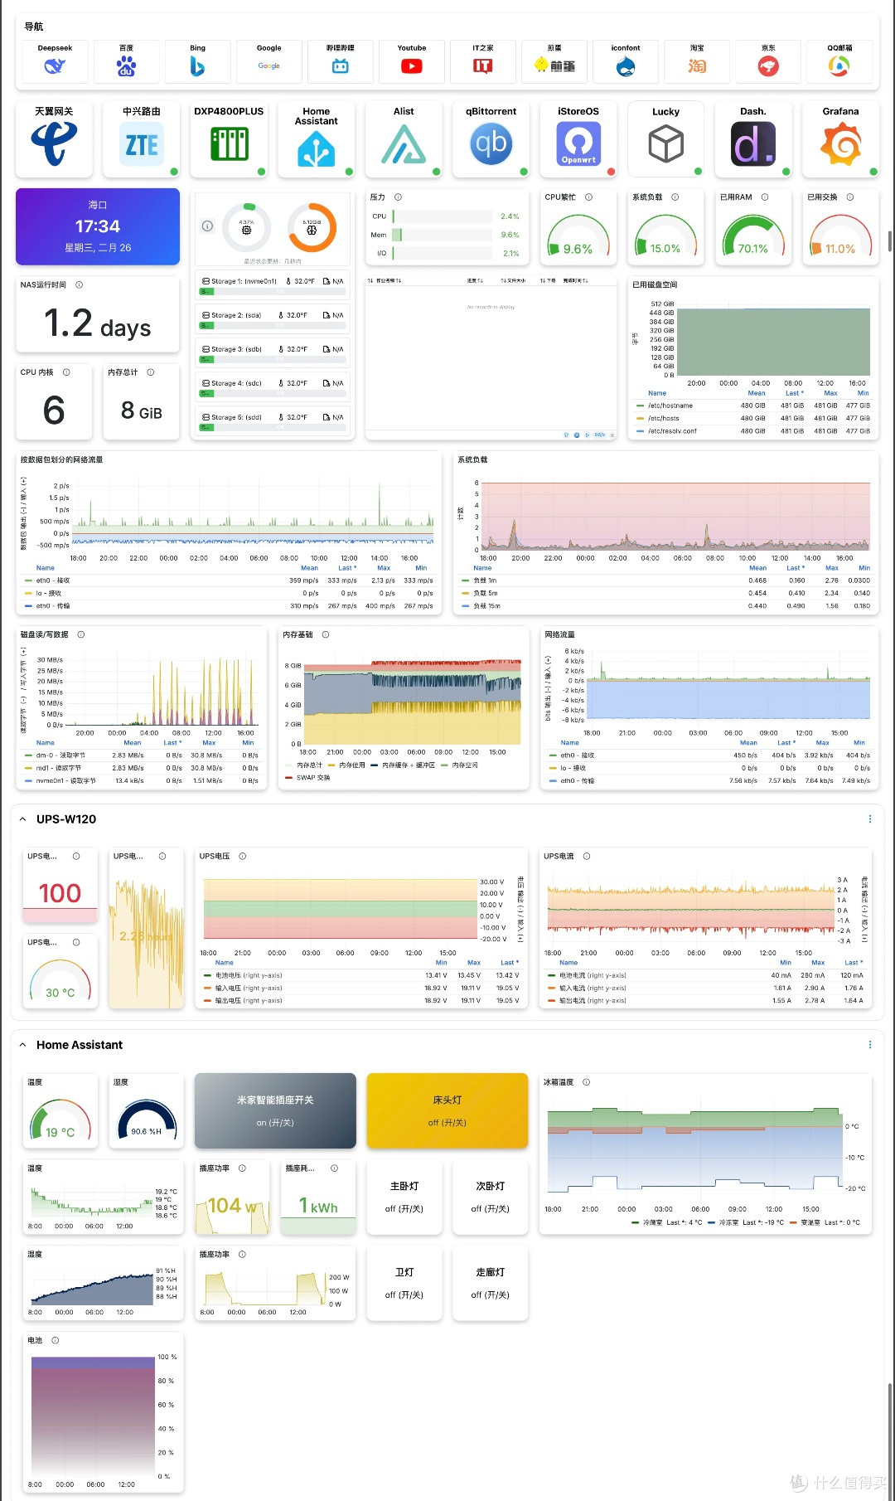This screenshot has width=895, height=1501.
Task: Launch the Lucky cube icon
Action: [x=665, y=144]
